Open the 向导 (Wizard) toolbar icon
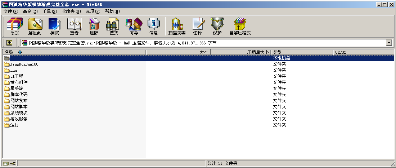 coord(134,24)
